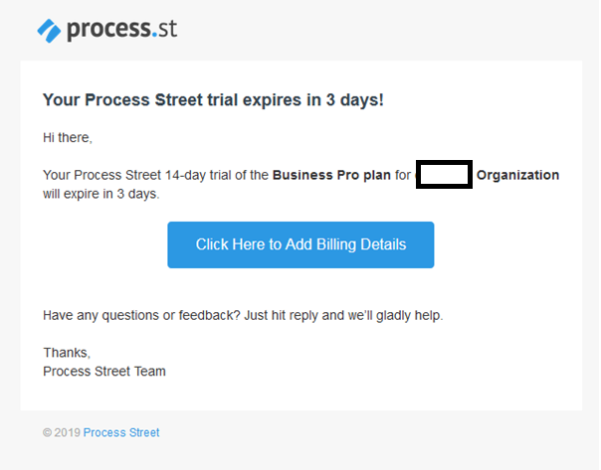Click the "will expire in 3 days." line
Screen dimensions: 601x470
[101, 194]
